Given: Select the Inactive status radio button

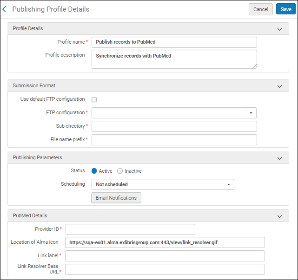Looking at the screenshot, I should tap(120, 171).
